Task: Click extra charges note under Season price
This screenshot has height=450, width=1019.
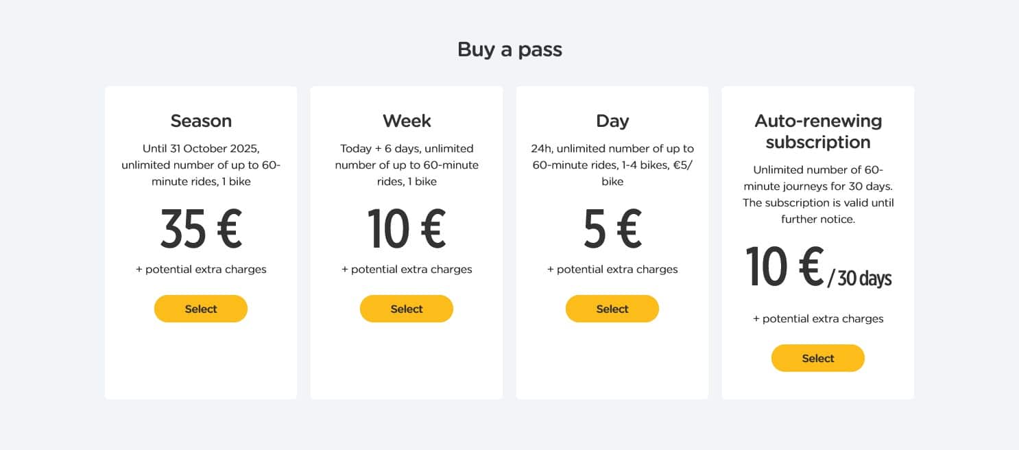Action: pyautogui.click(x=201, y=269)
